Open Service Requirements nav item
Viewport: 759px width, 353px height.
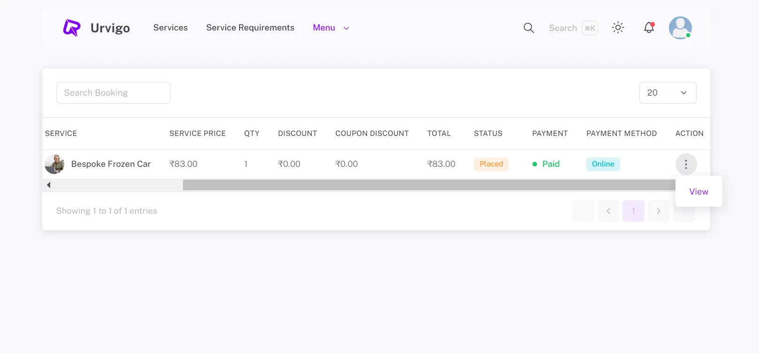point(250,28)
